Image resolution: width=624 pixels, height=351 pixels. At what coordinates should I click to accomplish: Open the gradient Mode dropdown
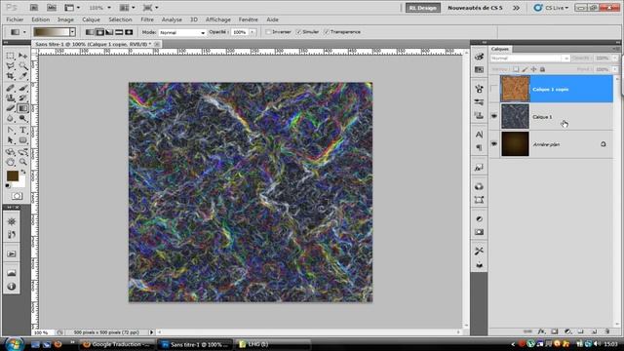coord(182,32)
